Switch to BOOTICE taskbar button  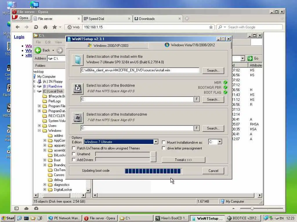pyautogui.click(x=243, y=218)
